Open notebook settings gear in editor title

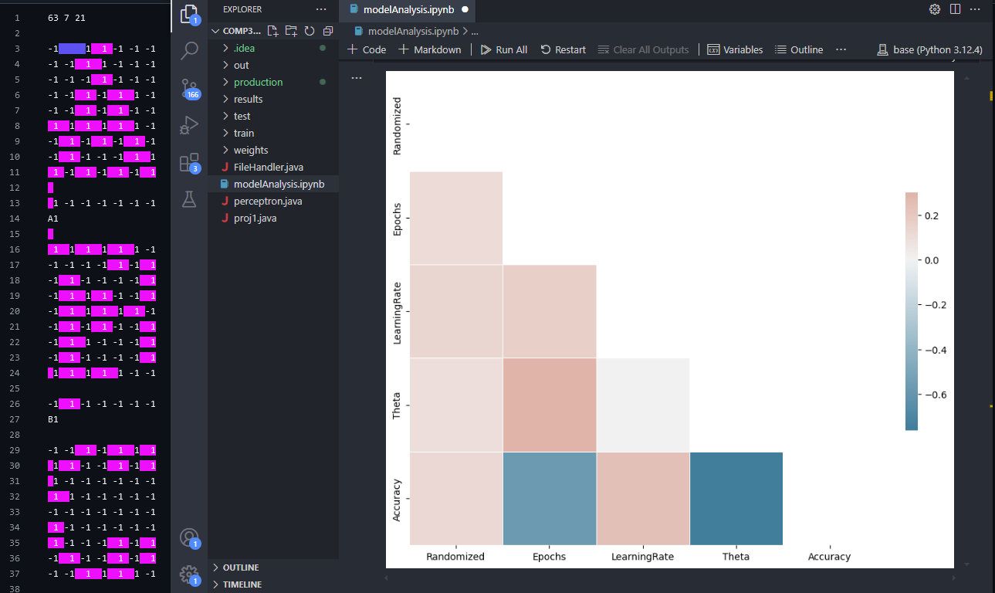935,9
